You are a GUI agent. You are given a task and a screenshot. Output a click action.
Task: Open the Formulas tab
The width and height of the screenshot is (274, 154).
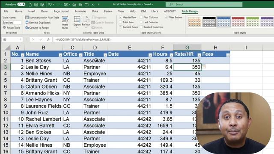click(80, 11)
